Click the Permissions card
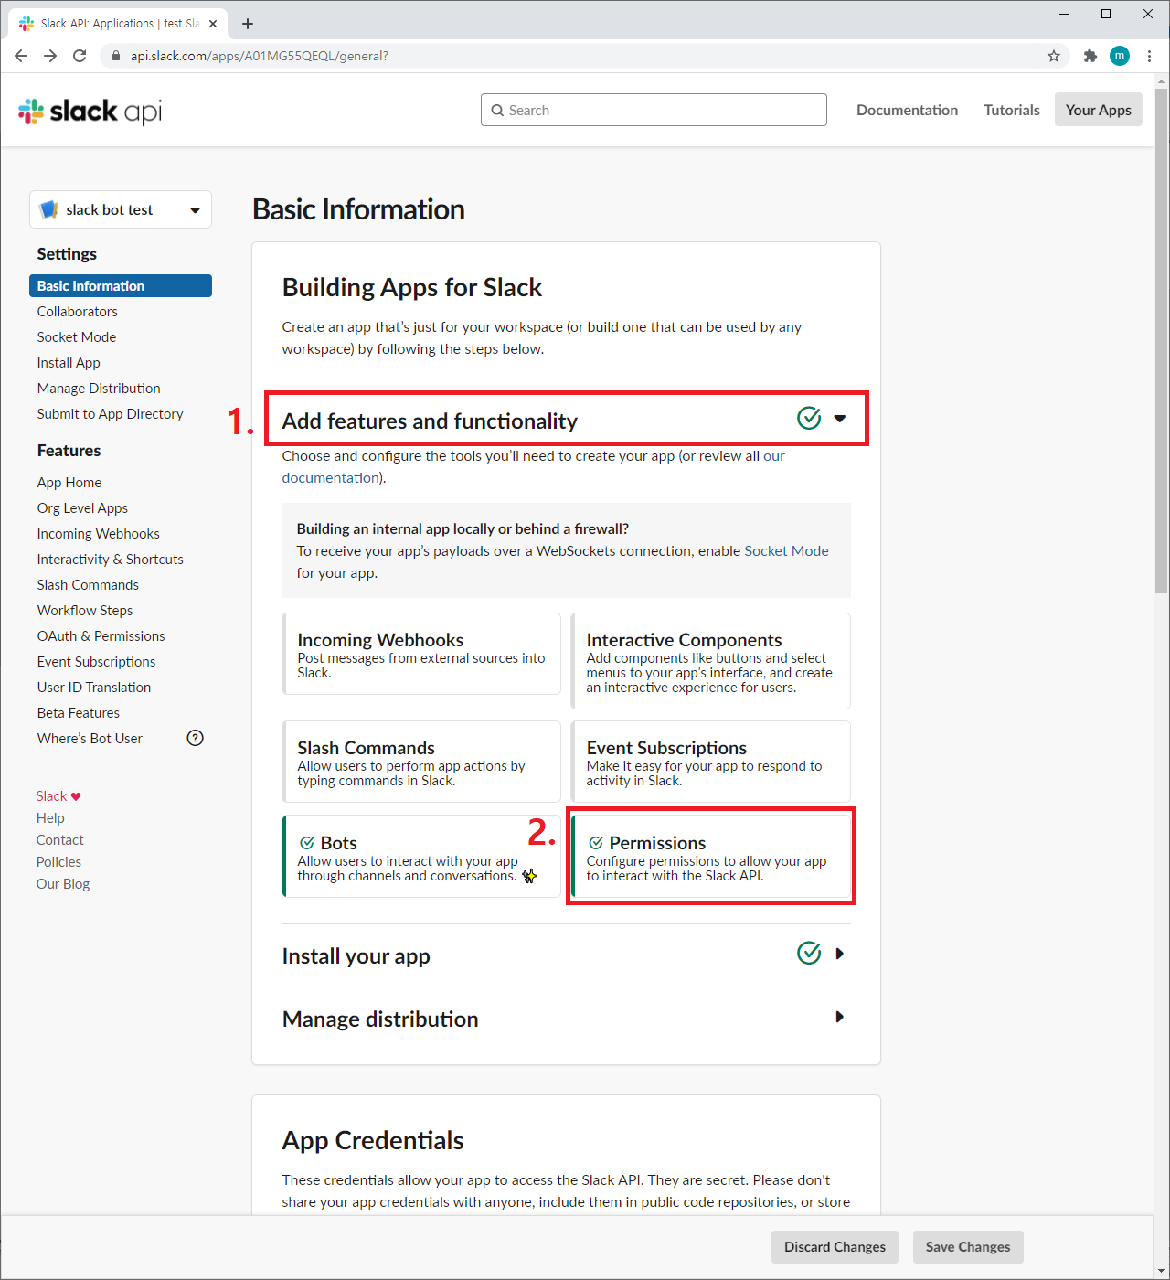Image resolution: width=1170 pixels, height=1280 pixels. coord(710,857)
